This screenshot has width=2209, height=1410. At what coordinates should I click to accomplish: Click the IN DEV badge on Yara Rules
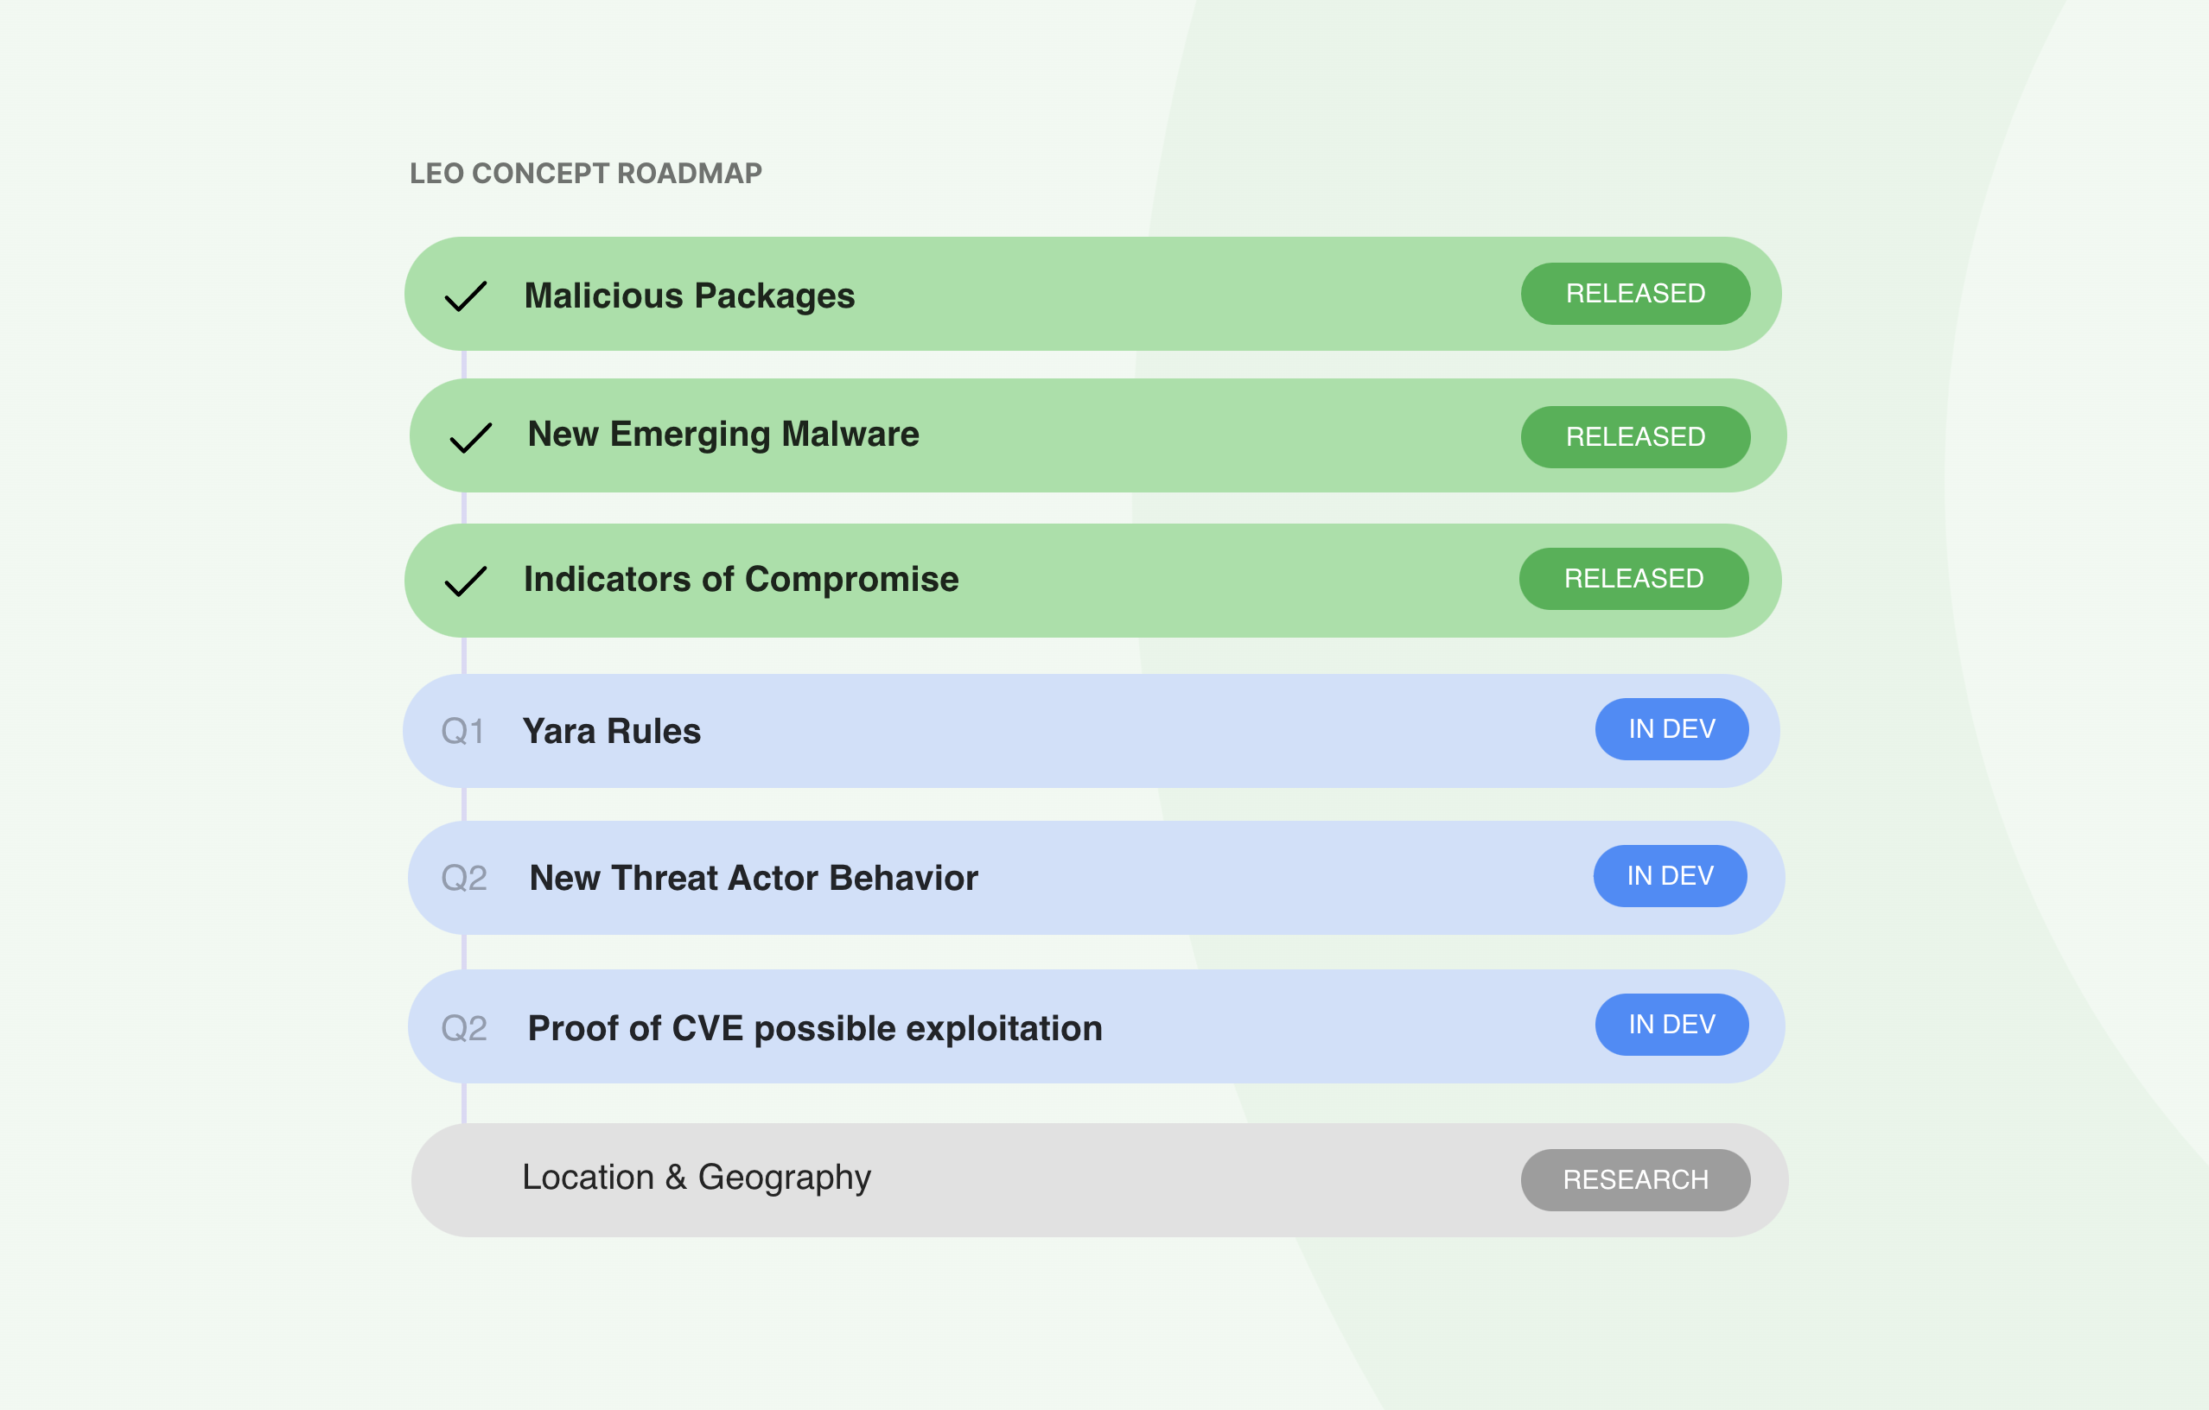pos(1671,729)
